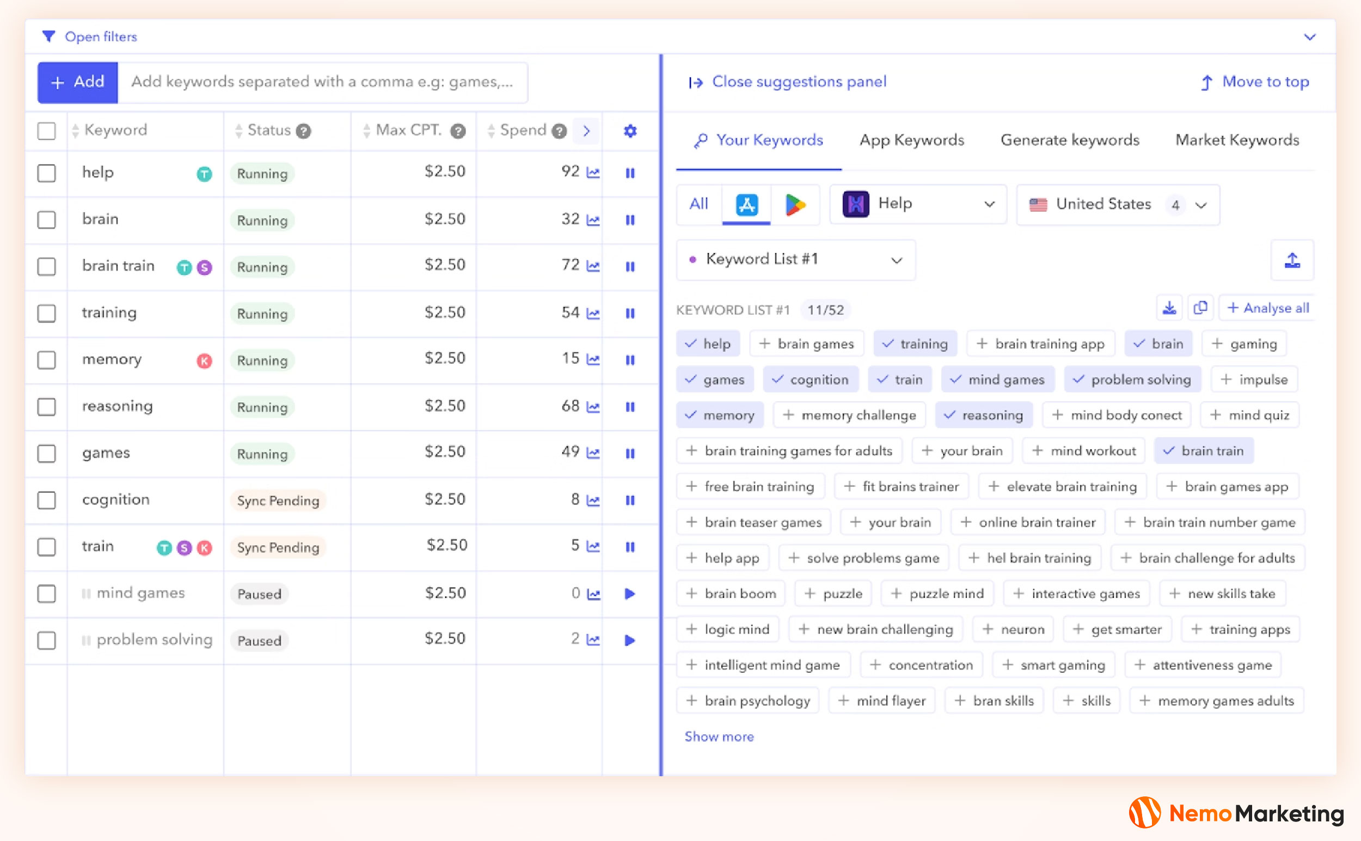The height and width of the screenshot is (841, 1361).
Task: Click upload icon next to Keyword List
Action: click(x=1292, y=260)
